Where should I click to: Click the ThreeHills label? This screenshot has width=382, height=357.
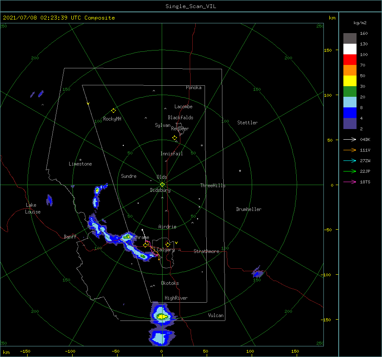pos(213,186)
